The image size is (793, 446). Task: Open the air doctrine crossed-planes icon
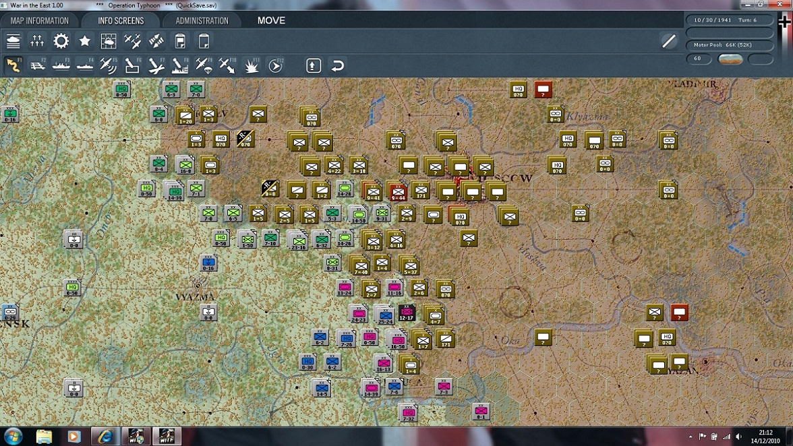coord(132,41)
